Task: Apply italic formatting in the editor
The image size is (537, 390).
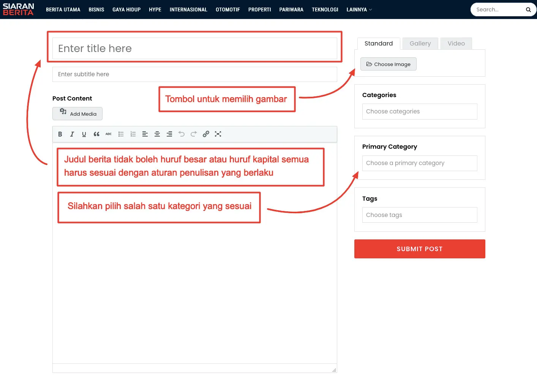Action: (x=72, y=134)
